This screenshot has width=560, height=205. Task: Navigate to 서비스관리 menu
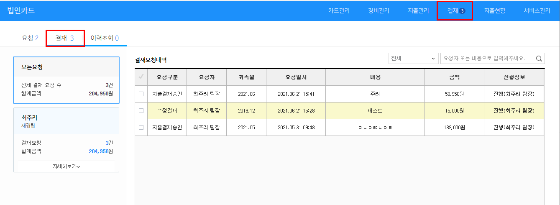click(537, 11)
